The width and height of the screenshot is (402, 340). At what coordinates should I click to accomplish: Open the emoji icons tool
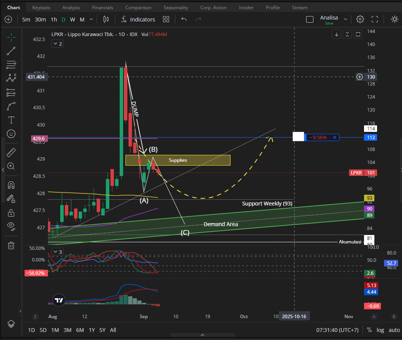[11, 134]
